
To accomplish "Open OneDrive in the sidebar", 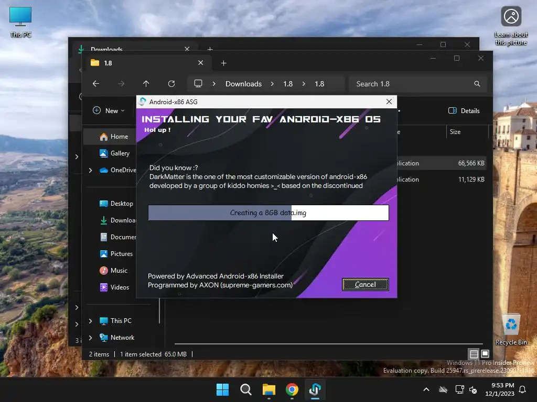I will [x=118, y=170].
